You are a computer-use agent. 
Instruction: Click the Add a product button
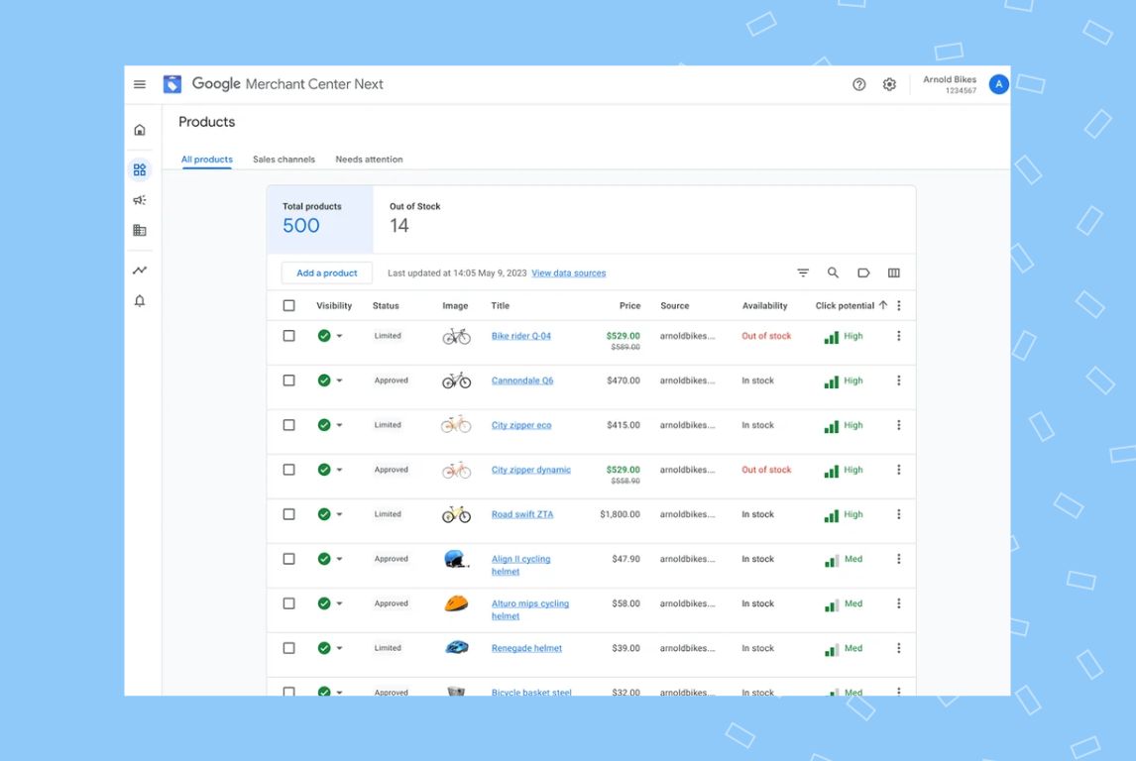coord(327,272)
